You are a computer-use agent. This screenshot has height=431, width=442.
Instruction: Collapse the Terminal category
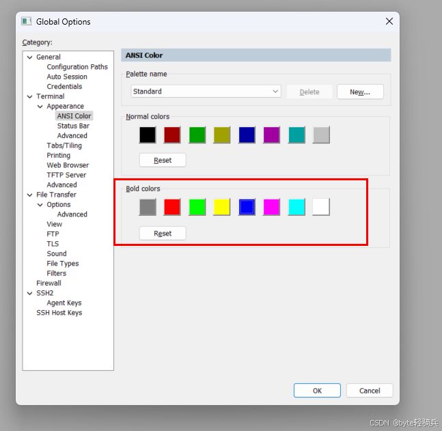click(x=29, y=96)
